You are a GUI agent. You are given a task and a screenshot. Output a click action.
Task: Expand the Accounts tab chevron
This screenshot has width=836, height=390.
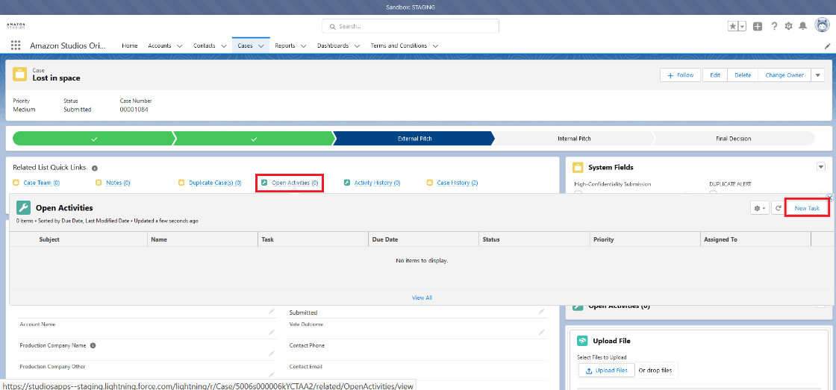(x=179, y=45)
